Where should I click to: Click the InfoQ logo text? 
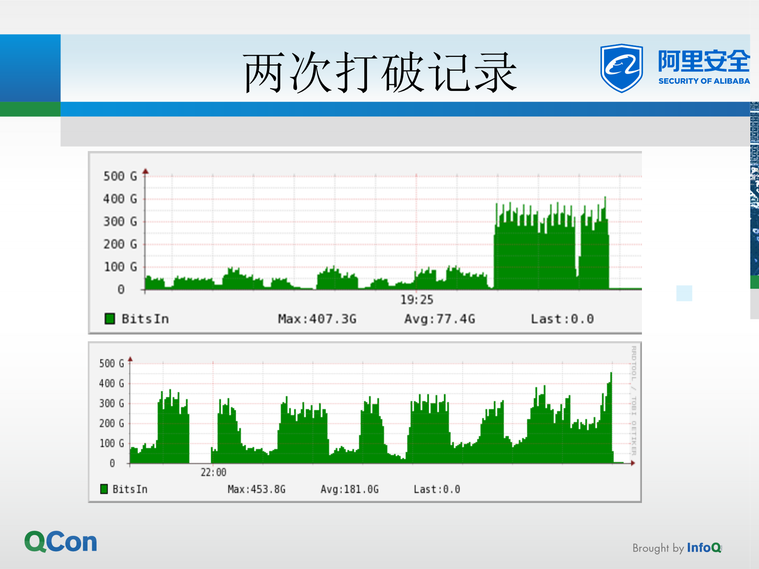[x=703, y=548]
